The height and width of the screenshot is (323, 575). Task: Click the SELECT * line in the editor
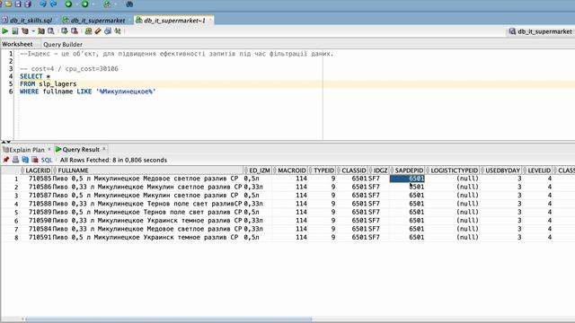click(x=35, y=76)
